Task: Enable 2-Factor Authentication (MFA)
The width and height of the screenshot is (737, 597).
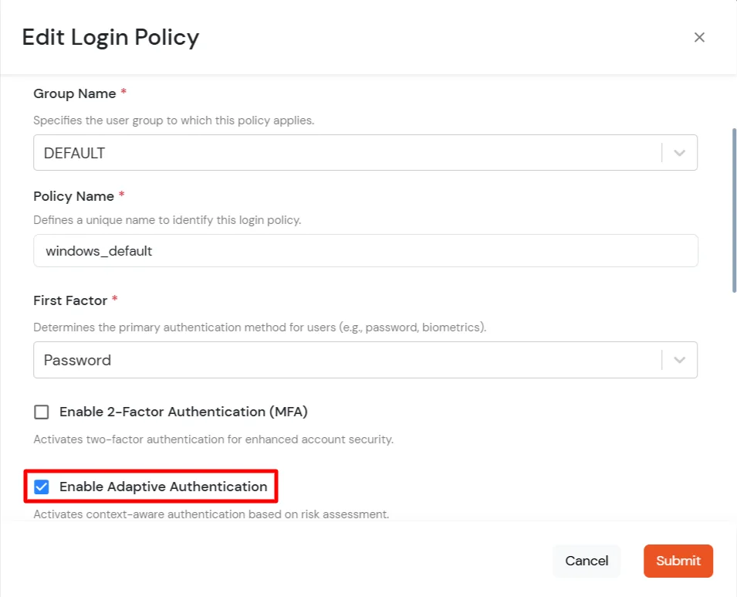Action: [42, 412]
